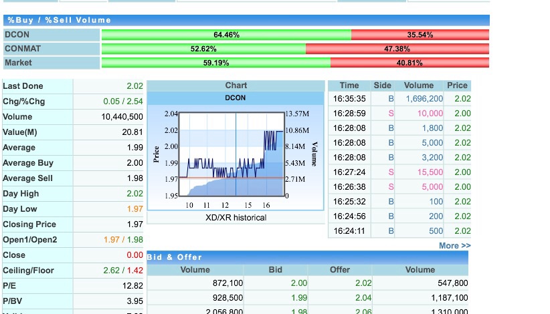Select DCON green buy bar 64.46%
The width and height of the screenshot is (550, 314).
pos(226,35)
